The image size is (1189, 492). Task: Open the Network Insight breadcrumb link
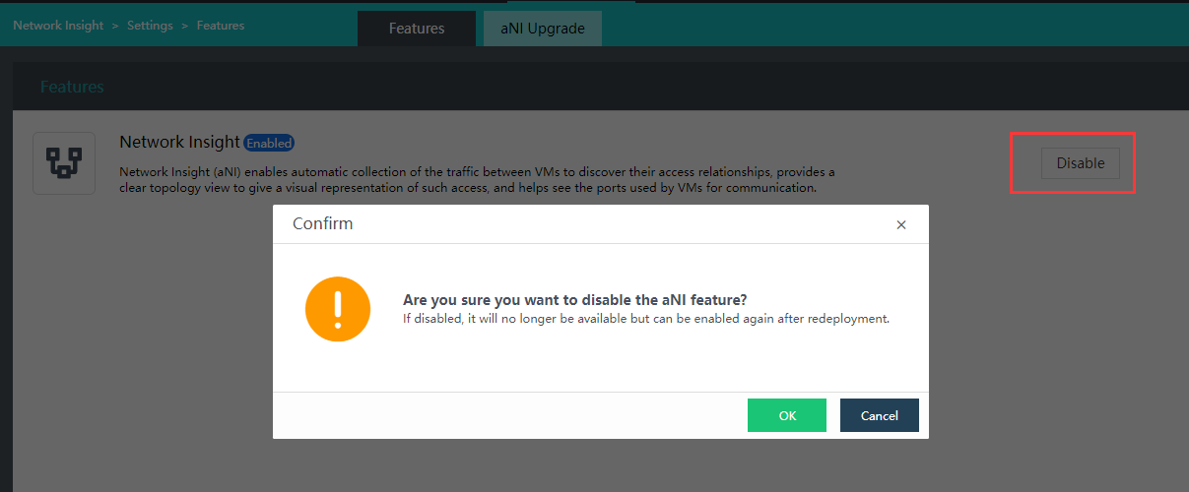coord(58,26)
